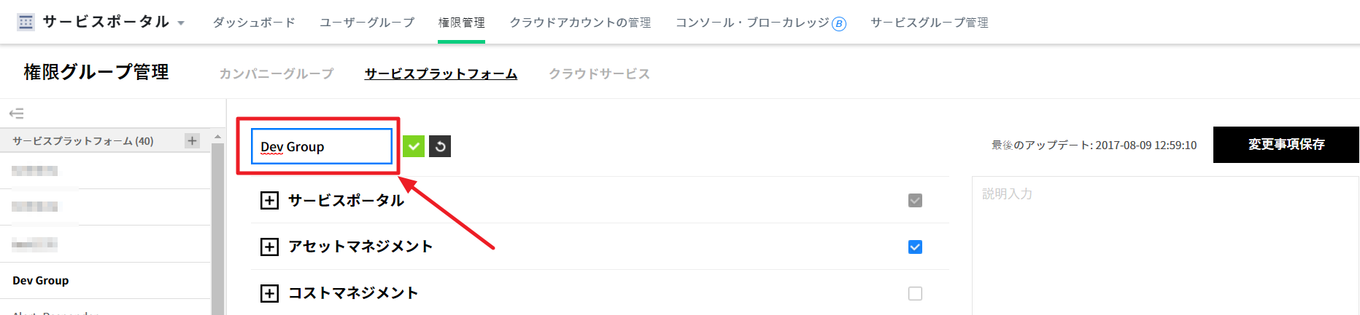
Task: Expand the コストマネジメント tree section
Action: click(269, 293)
